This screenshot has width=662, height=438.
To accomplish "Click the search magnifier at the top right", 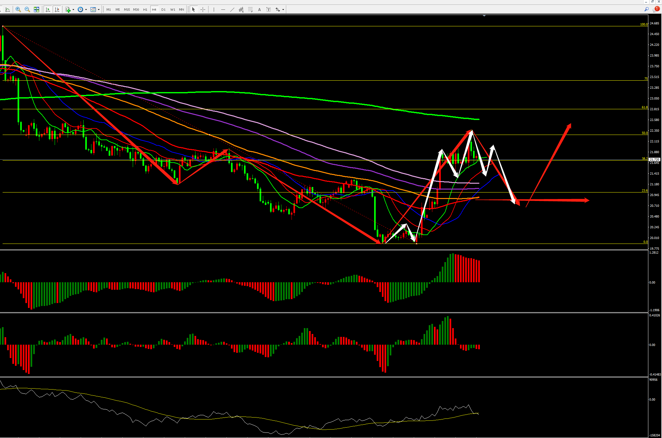I will point(646,9).
